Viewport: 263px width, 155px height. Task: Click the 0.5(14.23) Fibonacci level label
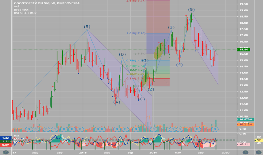click(138, 70)
